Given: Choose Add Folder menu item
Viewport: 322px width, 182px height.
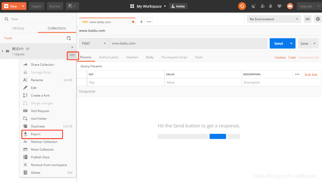Looking at the screenshot, I should point(48,119).
